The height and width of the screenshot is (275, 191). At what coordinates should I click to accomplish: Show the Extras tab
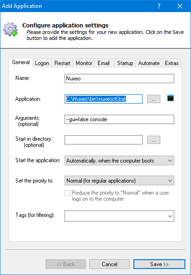[x=171, y=63]
